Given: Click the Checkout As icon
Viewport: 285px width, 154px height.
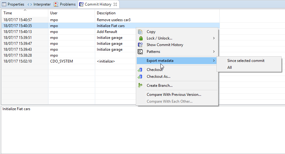Looking at the screenshot, I should click(140, 77).
